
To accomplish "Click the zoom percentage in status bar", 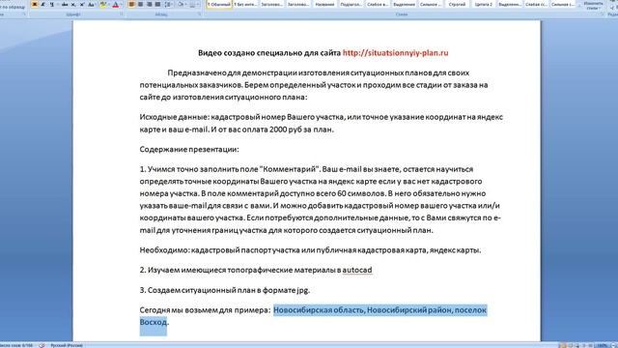I will (x=602, y=346).
